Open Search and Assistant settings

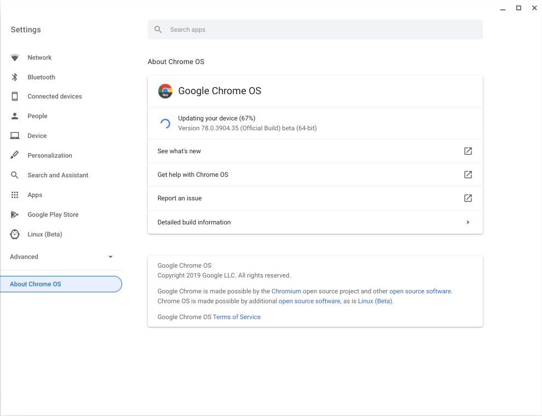tap(57, 175)
